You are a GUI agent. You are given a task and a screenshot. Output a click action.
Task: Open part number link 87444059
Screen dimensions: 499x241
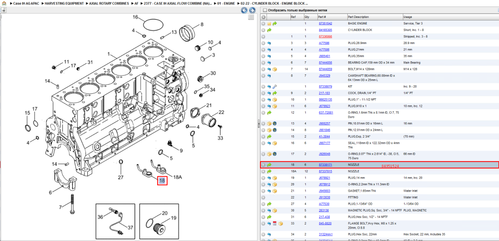(x=325, y=69)
